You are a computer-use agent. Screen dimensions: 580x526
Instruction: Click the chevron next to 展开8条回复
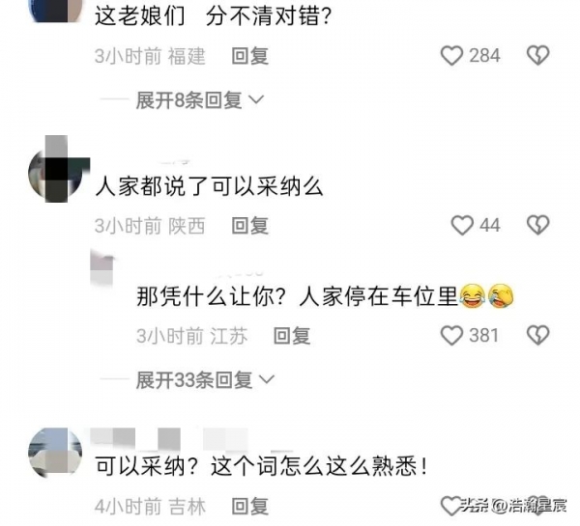pyautogui.click(x=257, y=99)
